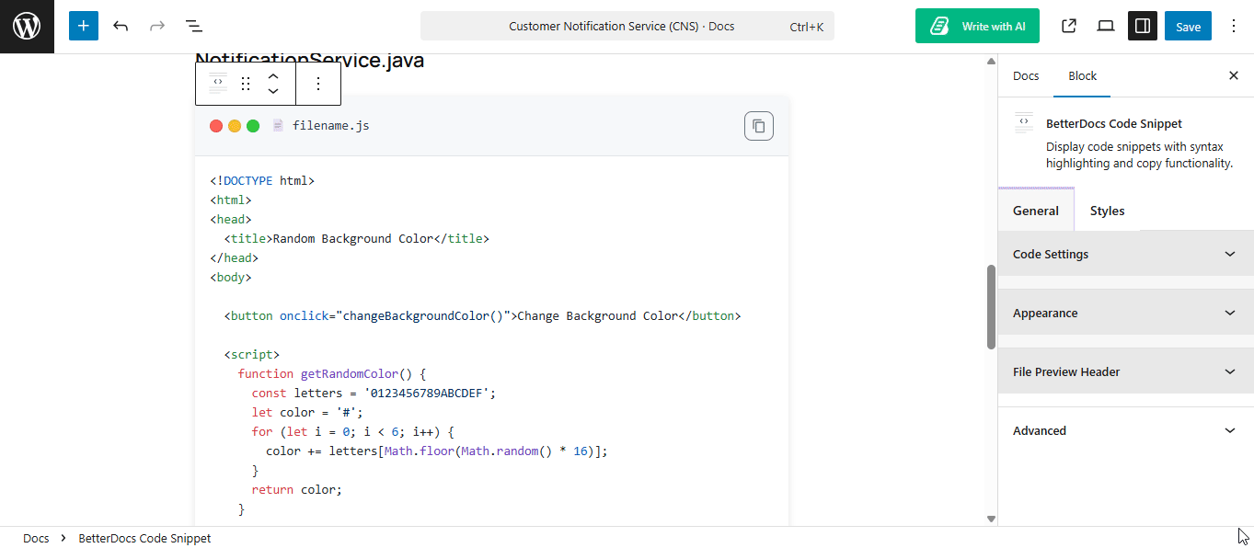Click the file icon beside filename.js
Image resolution: width=1254 pixels, height=548 pixels.
pyautogui.click(x=278, y=125)
